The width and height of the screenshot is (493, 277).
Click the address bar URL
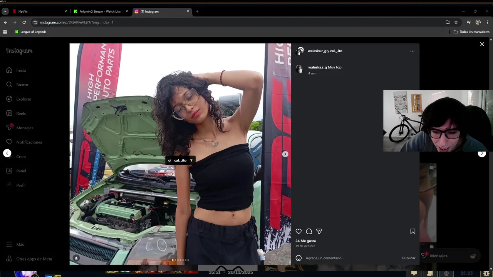coord(77,22)
